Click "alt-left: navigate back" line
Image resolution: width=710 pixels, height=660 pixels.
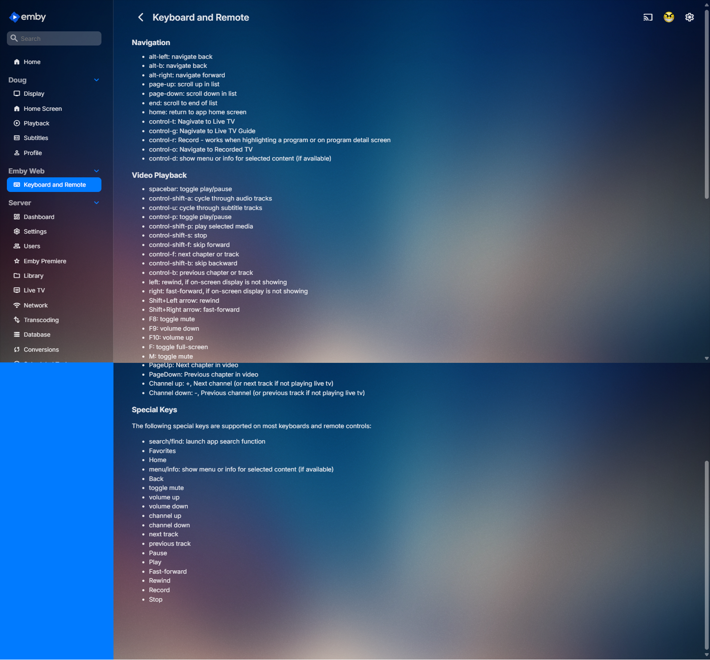coord(181,57)
